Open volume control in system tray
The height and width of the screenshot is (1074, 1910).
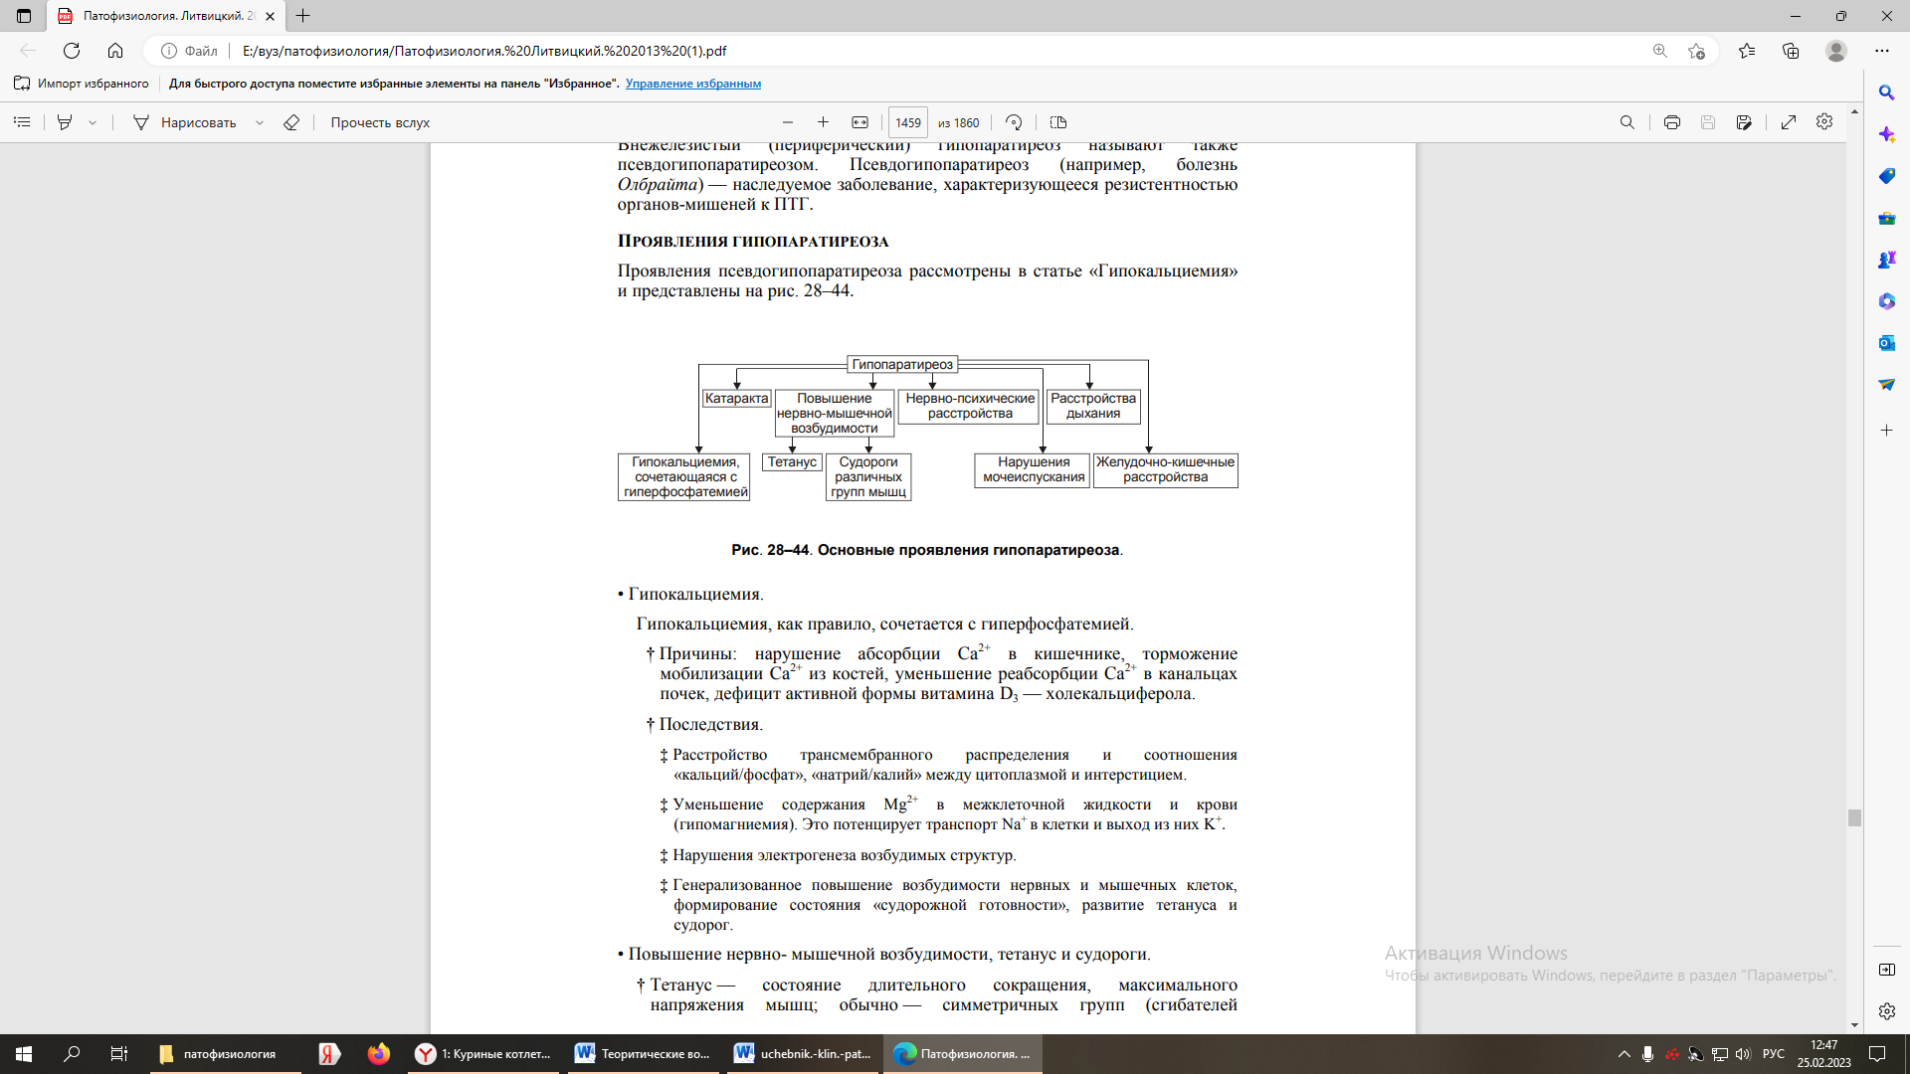[1743, 1054]
